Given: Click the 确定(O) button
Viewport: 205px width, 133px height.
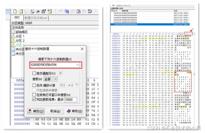Looking at the screenshot, I should point(36,111).
